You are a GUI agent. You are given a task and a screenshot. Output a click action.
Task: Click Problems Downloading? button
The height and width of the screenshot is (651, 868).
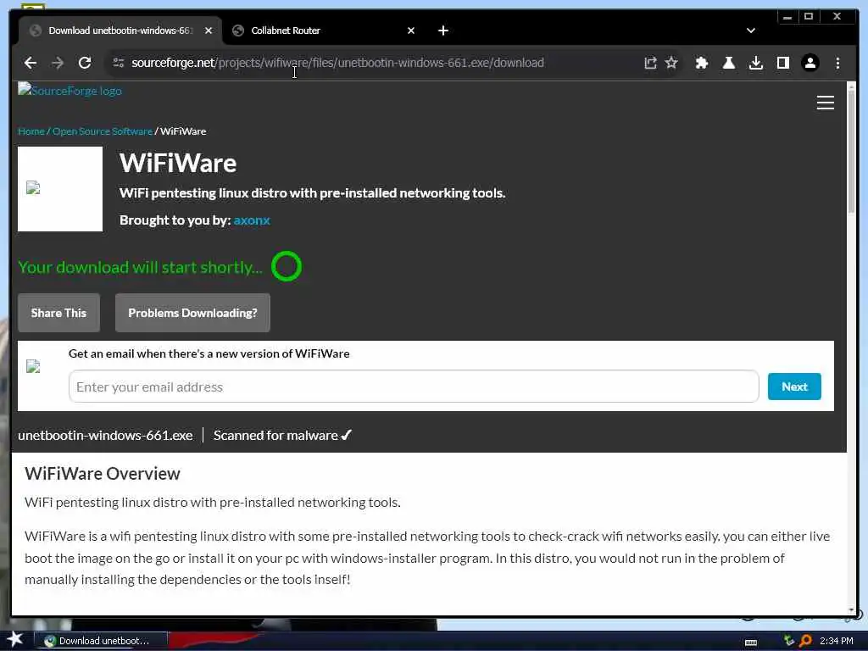tap(192, 313)
